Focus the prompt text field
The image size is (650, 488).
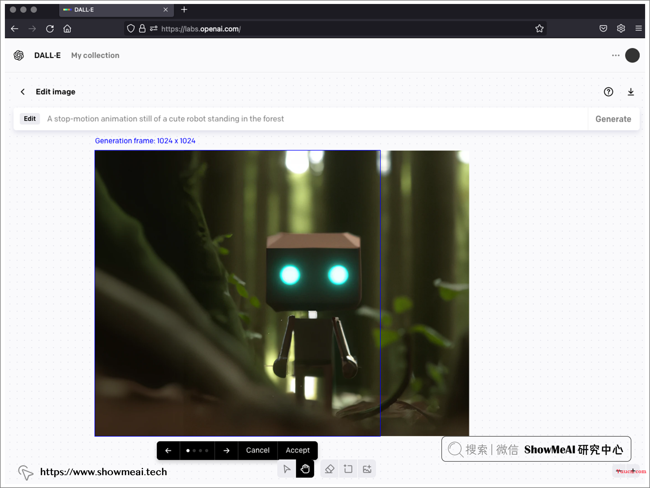tap(315, 119)
